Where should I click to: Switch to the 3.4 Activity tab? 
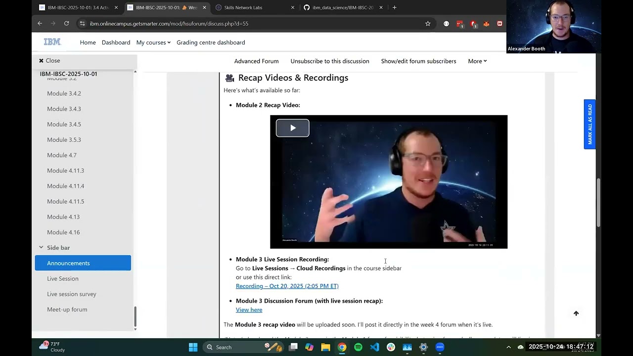coord(78,7)
